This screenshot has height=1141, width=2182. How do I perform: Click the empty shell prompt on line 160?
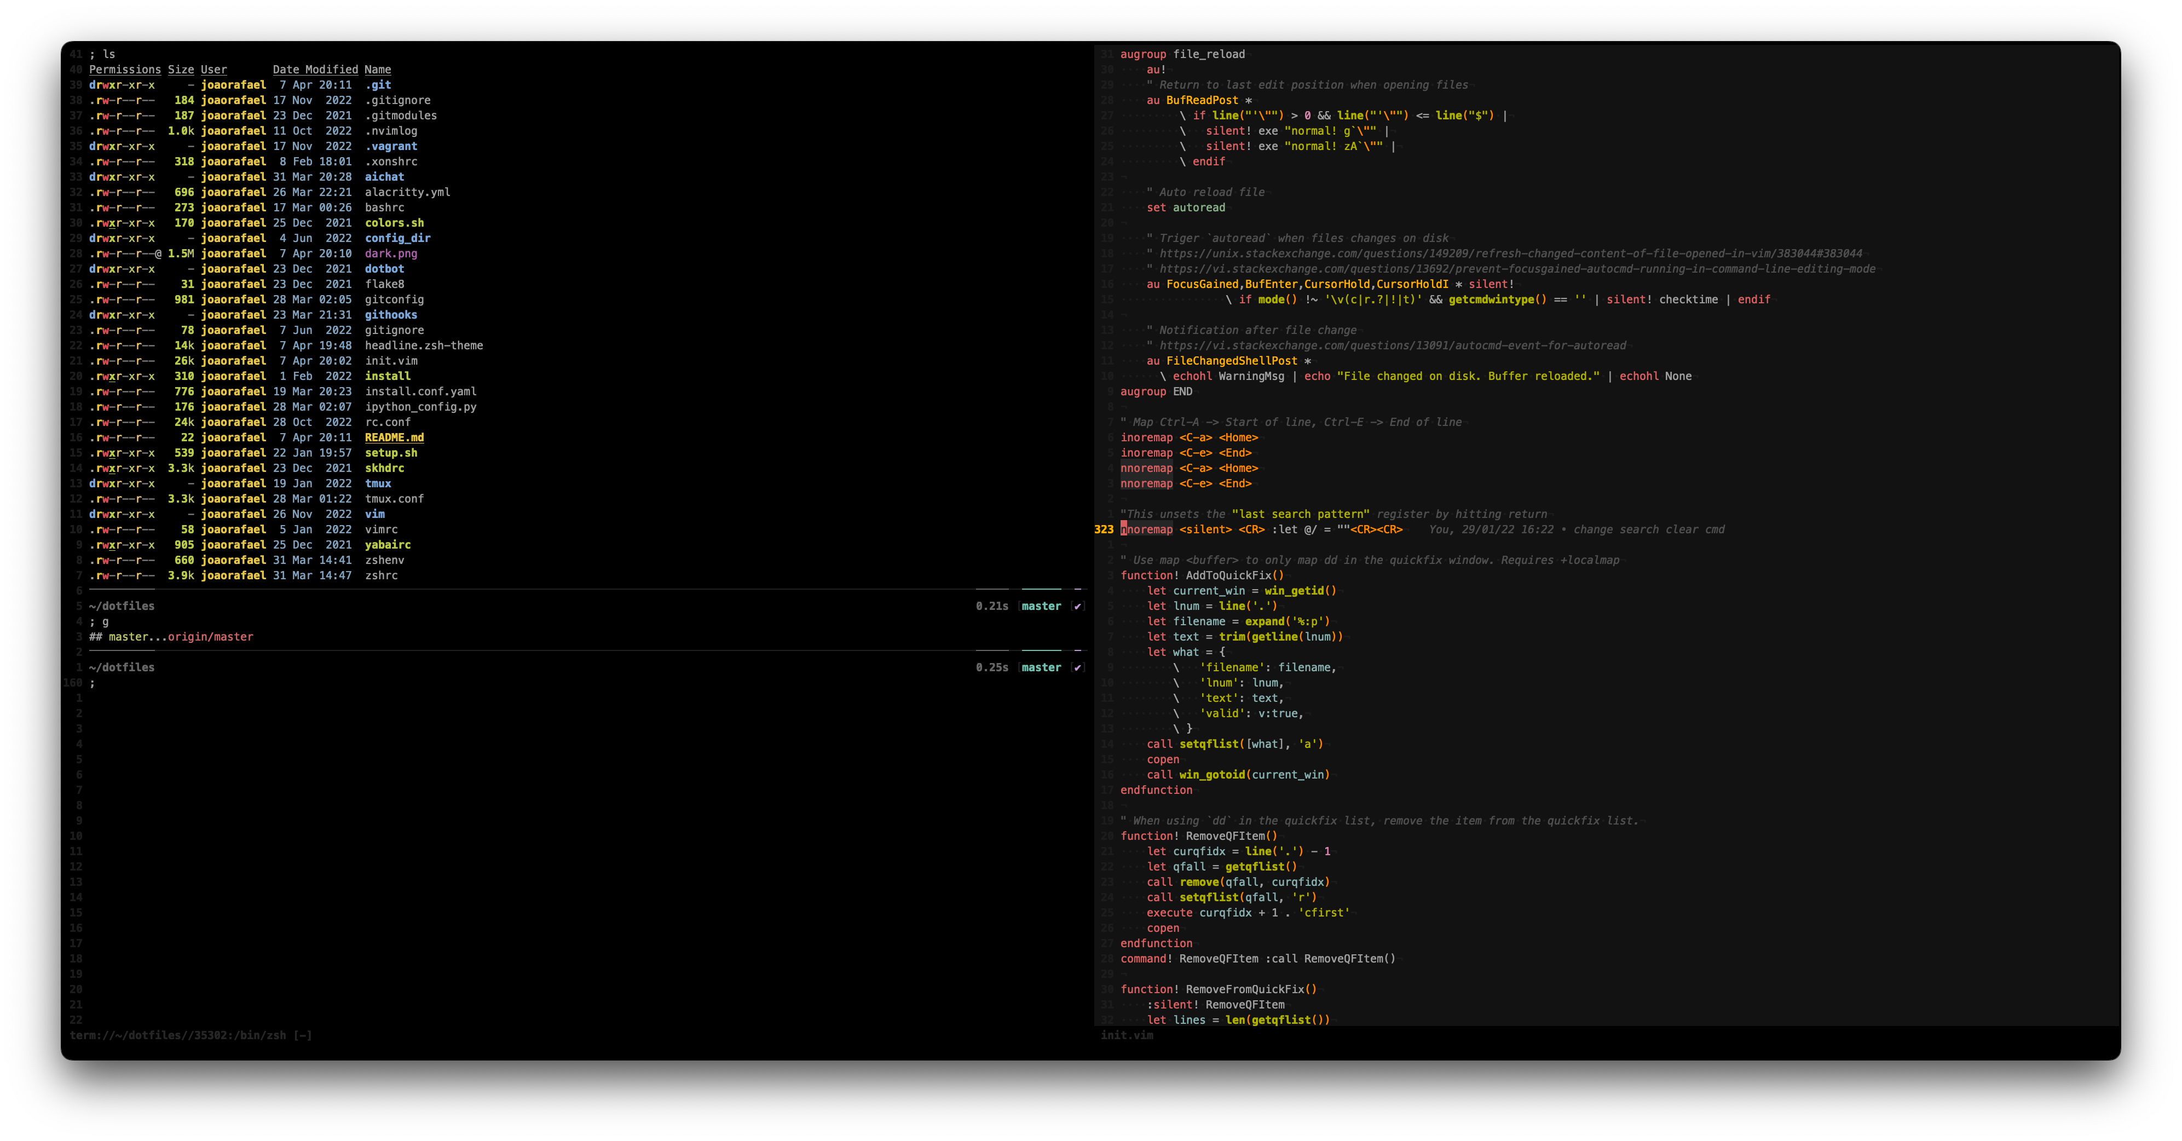click(93, 683)
